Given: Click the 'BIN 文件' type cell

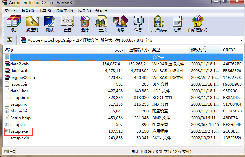Looking at the screenshot, I should 160,84.
